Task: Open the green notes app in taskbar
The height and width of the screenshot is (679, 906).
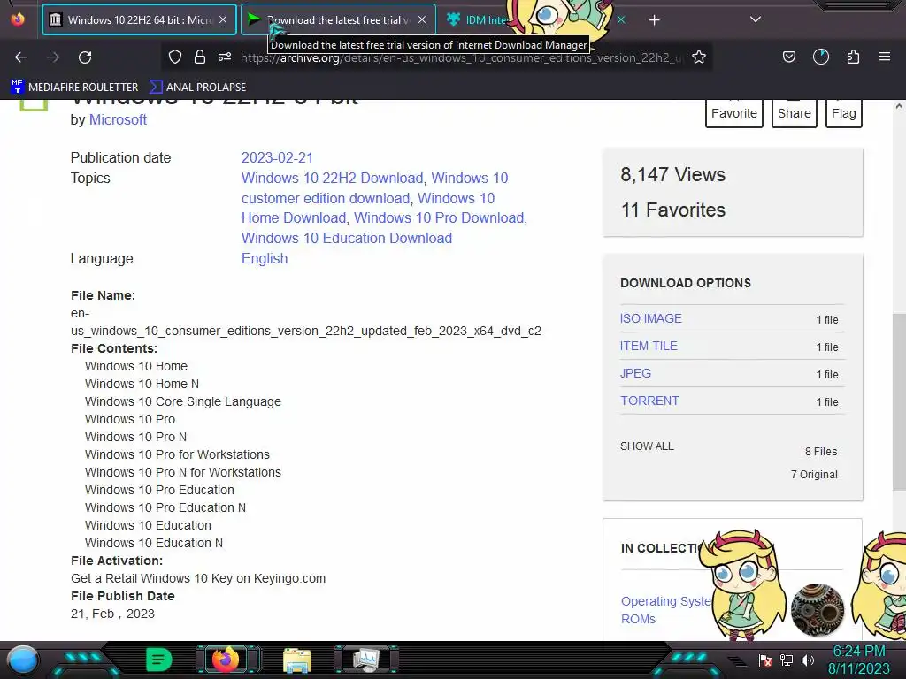Action: coord(159,660)
